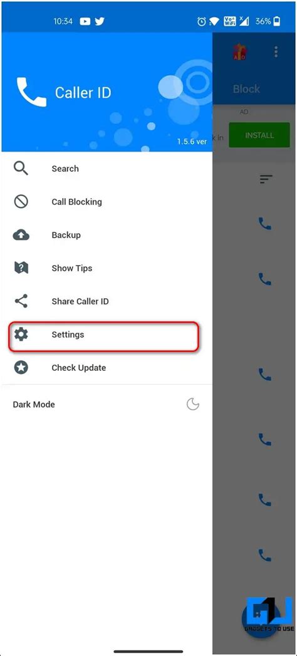Screen dimensions: 297x656
Task: Select the cloud upload Backup icon
Action: [21, 235]
